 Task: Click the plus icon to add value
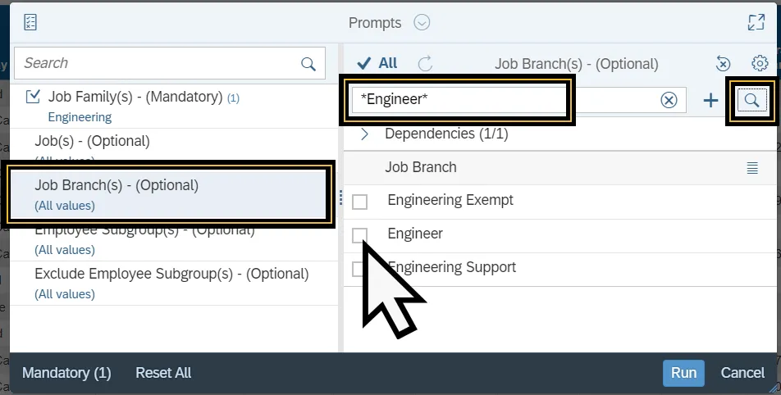710,100
